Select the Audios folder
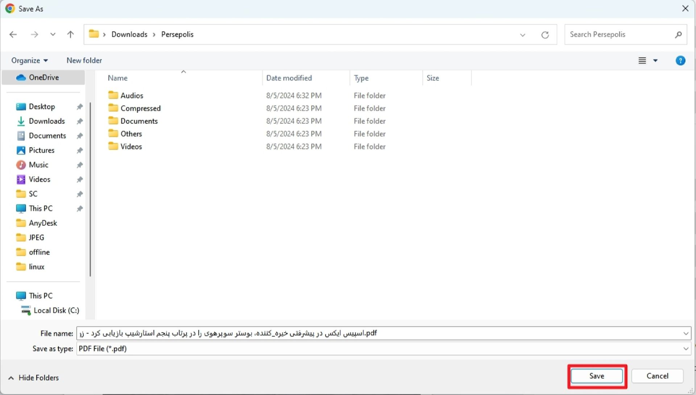Viewport: 696px width, 395px height. tap(132, 96)
